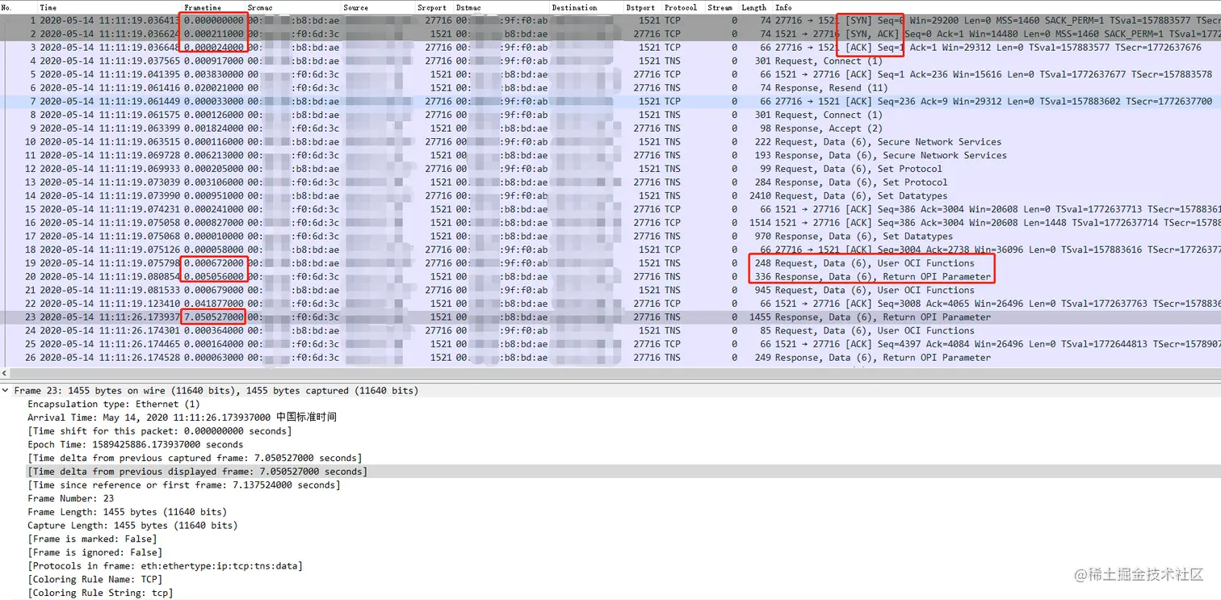The image size is (1221, 600).
Task: Click the 'Frame is marked: False' line
Action: click(x=92, y=539)
